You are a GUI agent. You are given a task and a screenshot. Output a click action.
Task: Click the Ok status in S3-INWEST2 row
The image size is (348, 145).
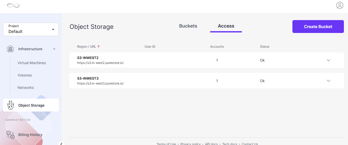tap(262, 60)
